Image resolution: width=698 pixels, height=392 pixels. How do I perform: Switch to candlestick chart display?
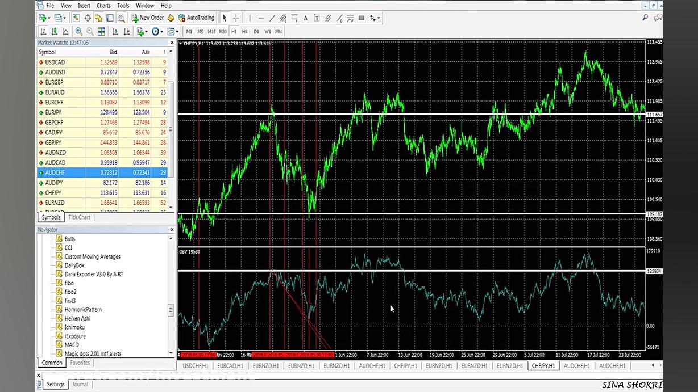[x=55, y=32]
